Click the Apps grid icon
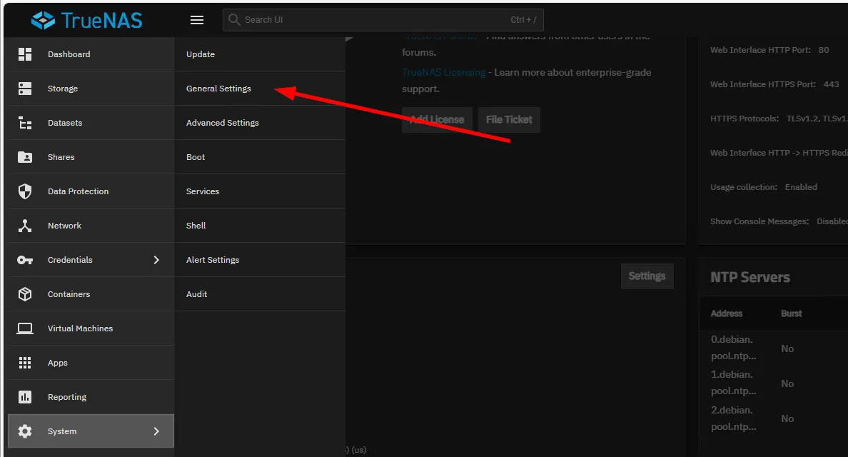Screen dimensions: 848x457 click(x=25, y=363)
